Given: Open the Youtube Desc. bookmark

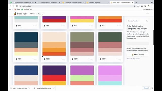Looking at the screenshot, I should pyautogui.click(x=27, y=10).
